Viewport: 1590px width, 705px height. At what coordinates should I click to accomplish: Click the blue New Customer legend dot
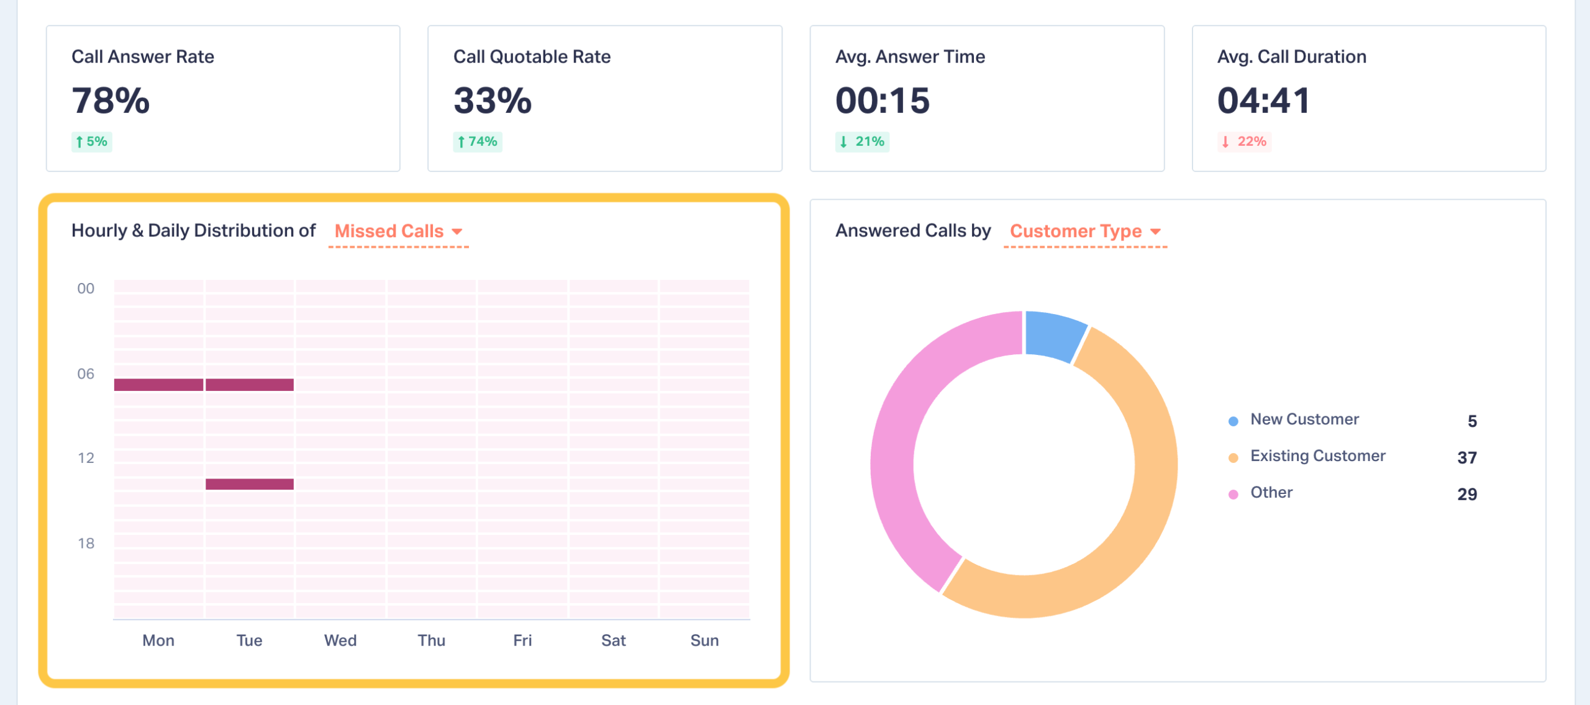click(x=1233, y=421)
